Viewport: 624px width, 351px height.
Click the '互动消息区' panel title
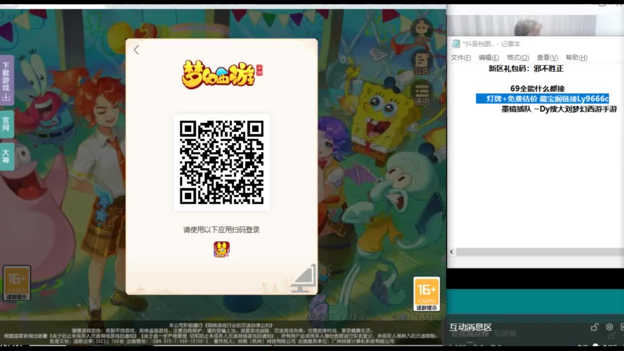[470, 327]
